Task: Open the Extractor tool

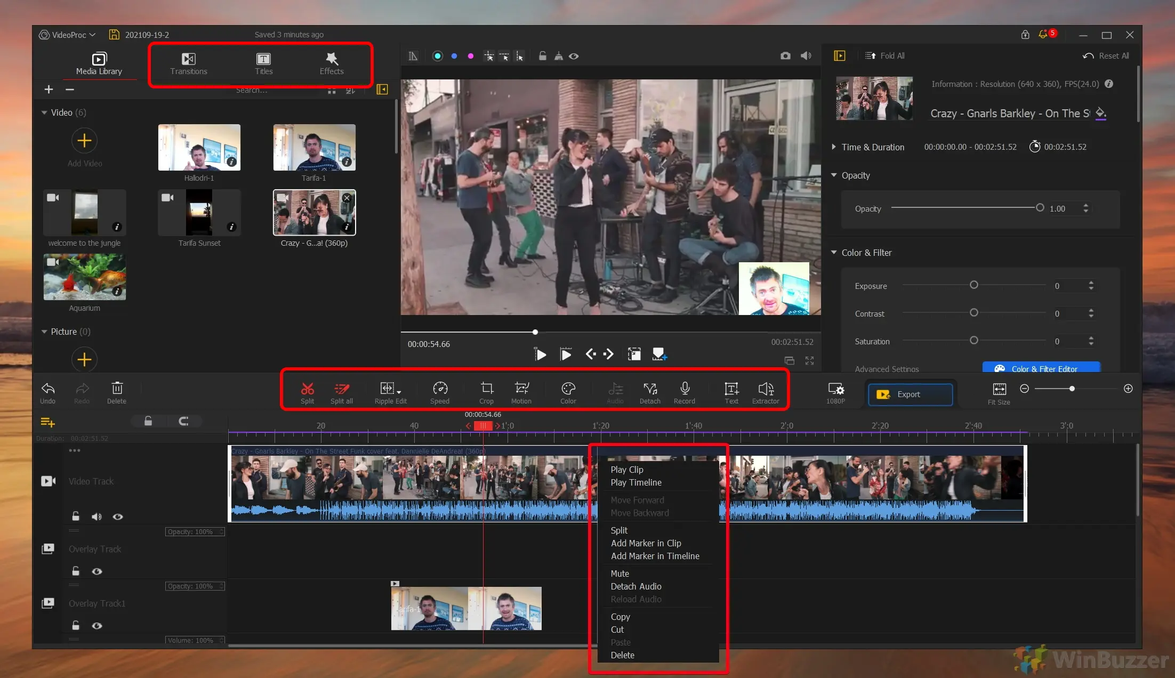Action: [766, 392]
